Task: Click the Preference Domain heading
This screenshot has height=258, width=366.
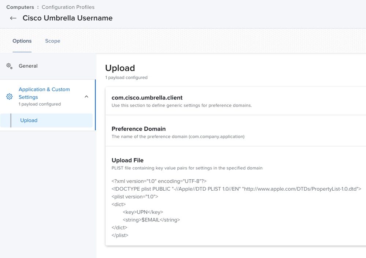Action: 138,129
